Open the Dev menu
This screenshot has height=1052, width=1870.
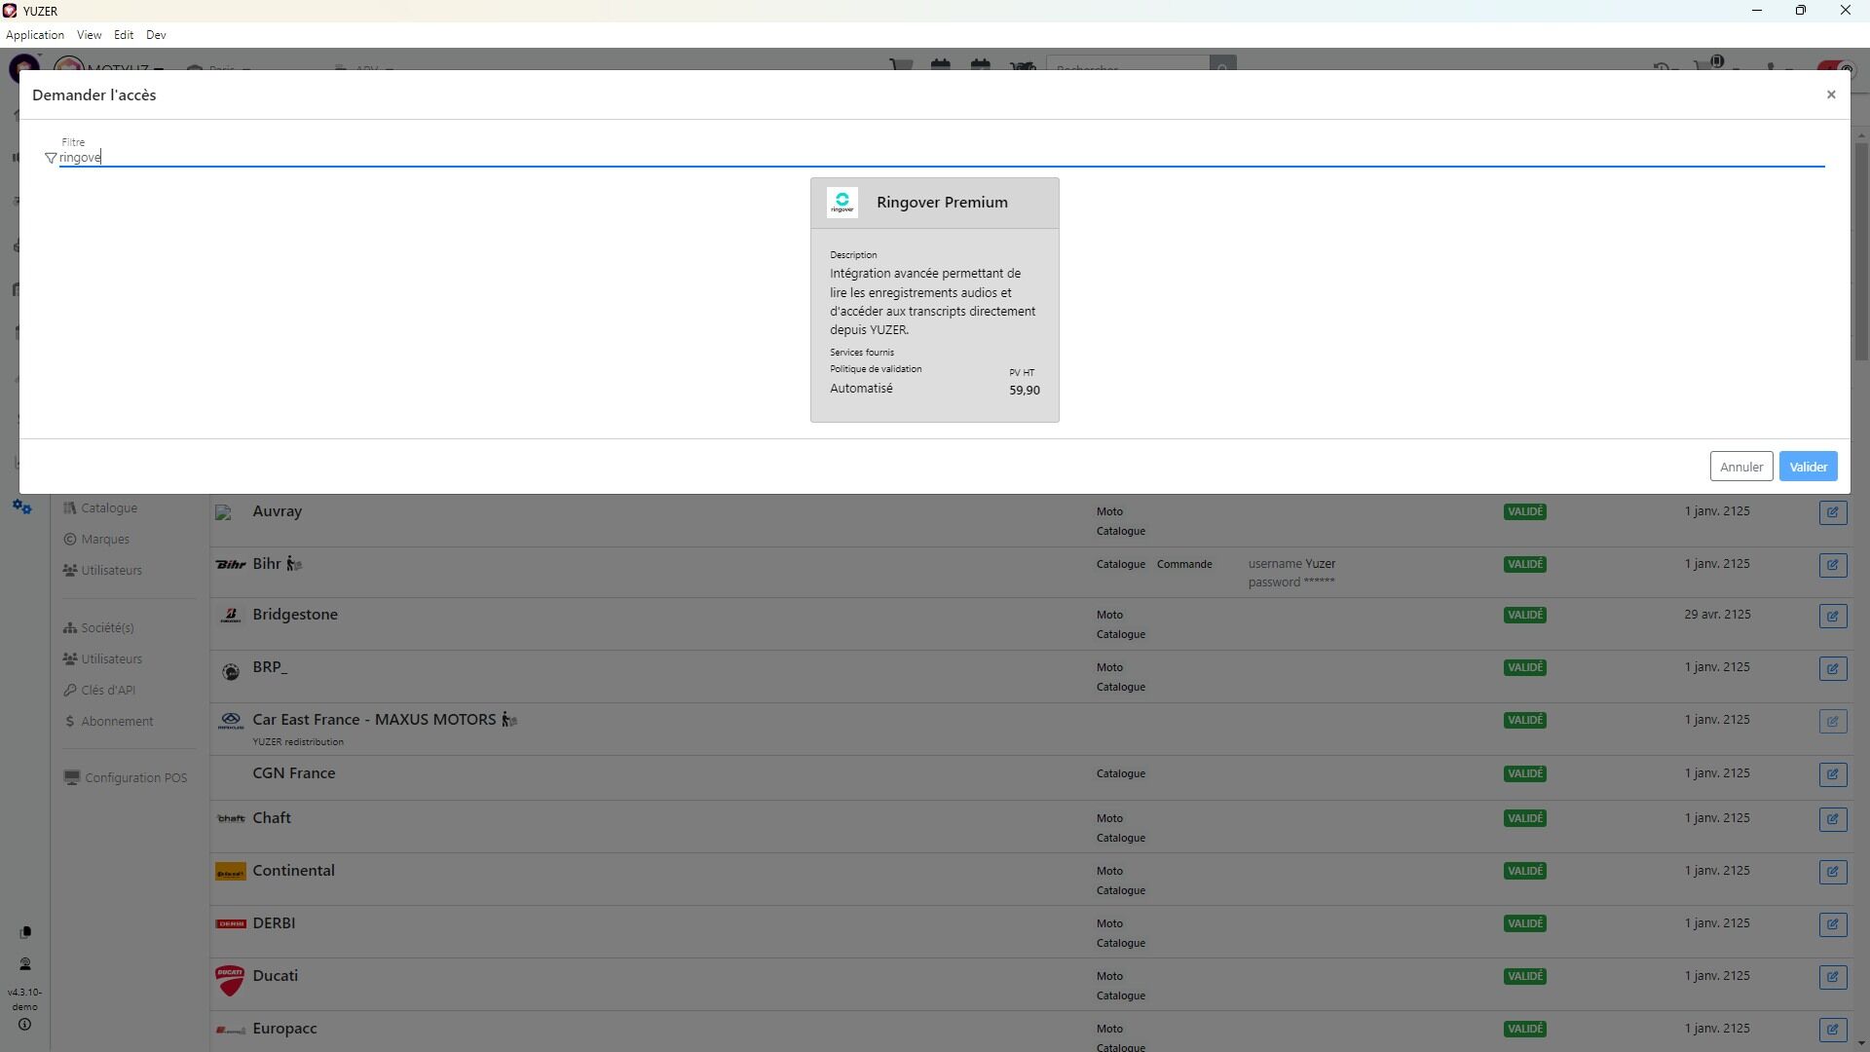[156, 35]
